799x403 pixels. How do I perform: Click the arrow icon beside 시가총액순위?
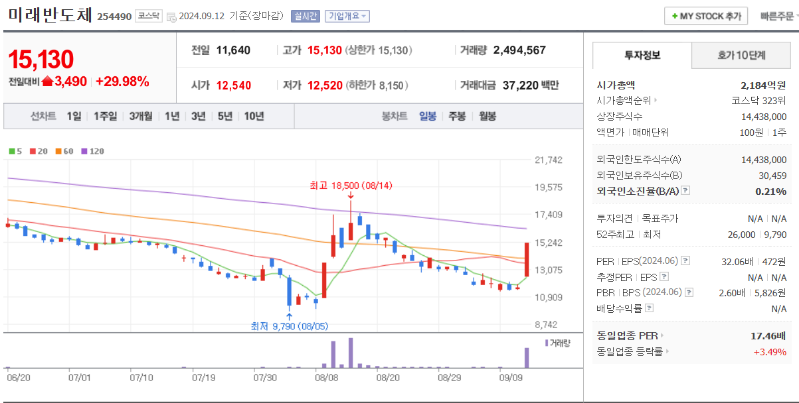pyautogui.click(x=656, y=101)
